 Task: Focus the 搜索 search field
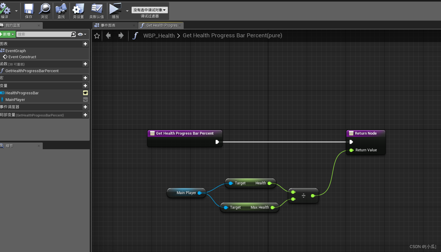[x=43, y=34]
